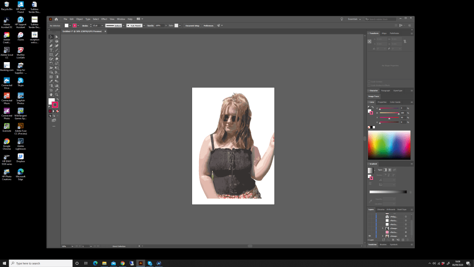Pick a color from the spectrum ramp
Image resolution: width=474 pixels, height=267 pixels.
click(389, 145)
